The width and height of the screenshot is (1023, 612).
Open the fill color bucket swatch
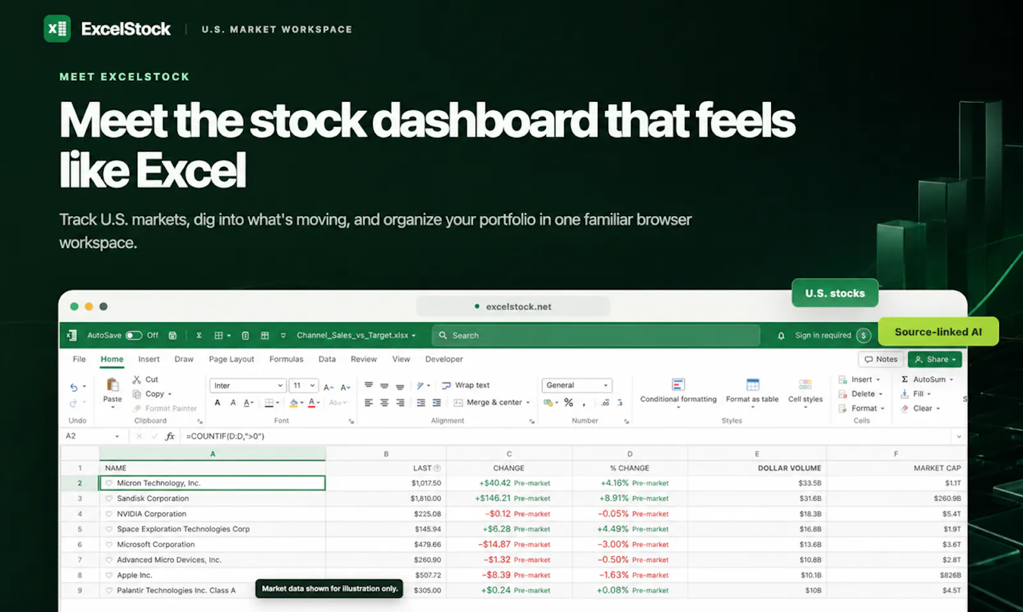point(293,402)
